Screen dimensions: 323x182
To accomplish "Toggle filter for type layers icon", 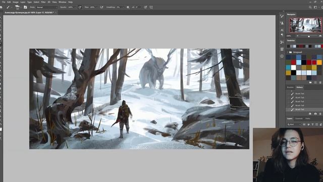I will 312,124.
